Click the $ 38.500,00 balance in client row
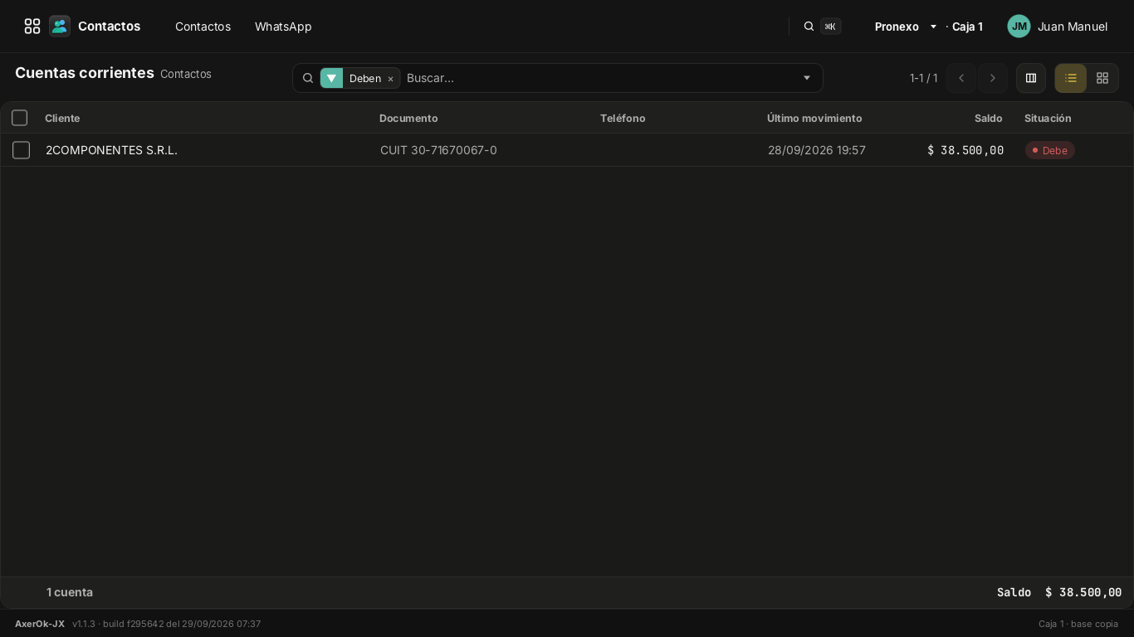Screen dimensions: 1134x637 965,150
